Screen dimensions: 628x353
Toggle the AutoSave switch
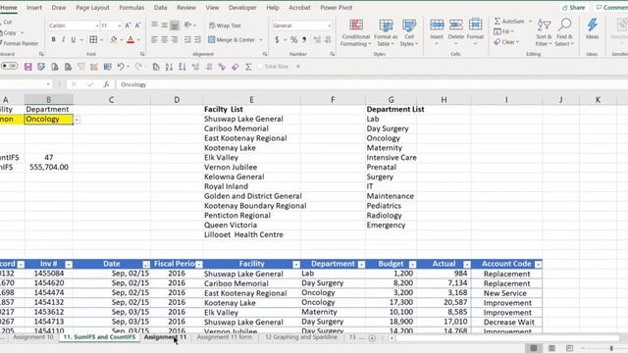(9, 66)
